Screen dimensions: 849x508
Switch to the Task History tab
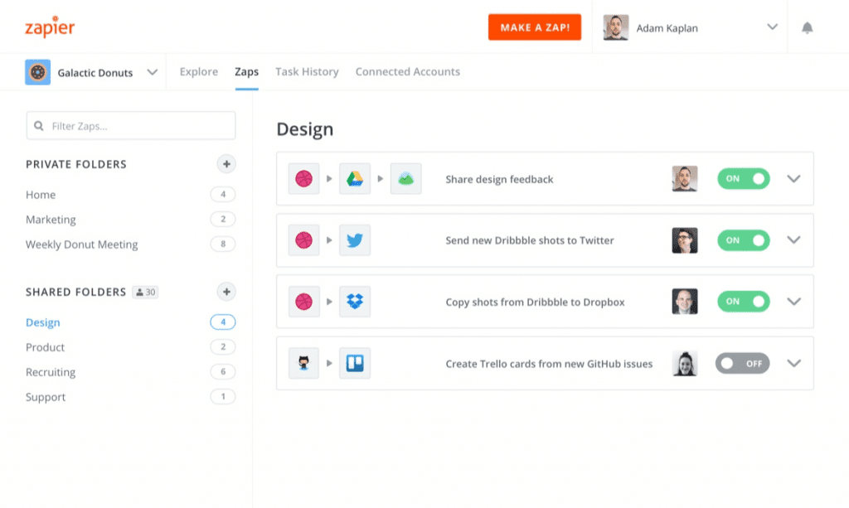pos(307,71)
